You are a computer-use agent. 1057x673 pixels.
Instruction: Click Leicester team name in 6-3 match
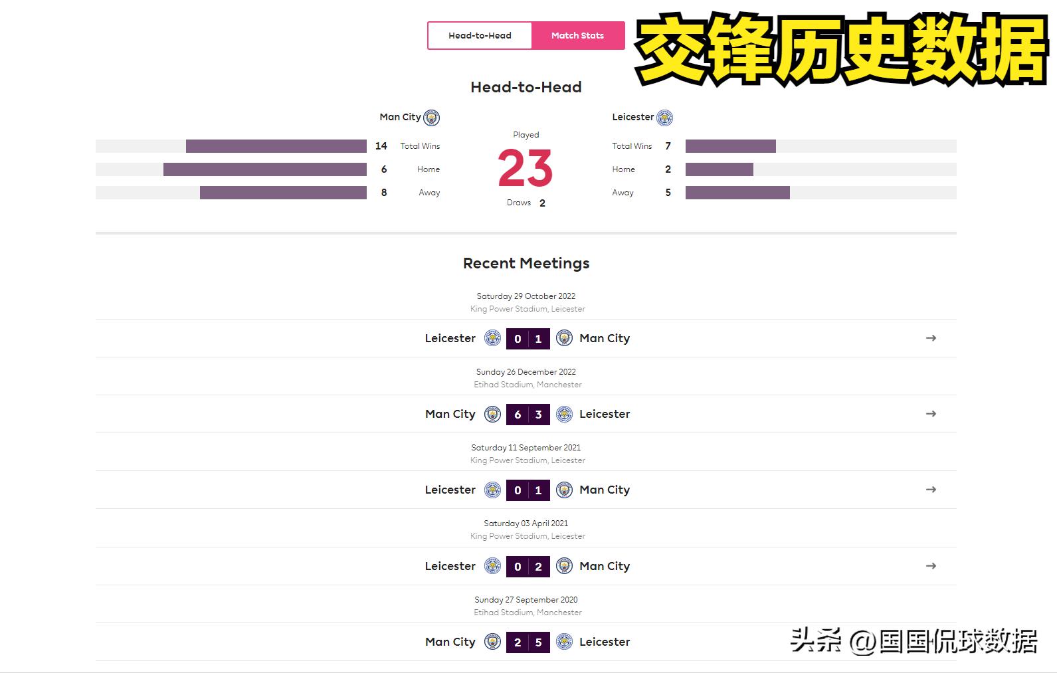604,414
